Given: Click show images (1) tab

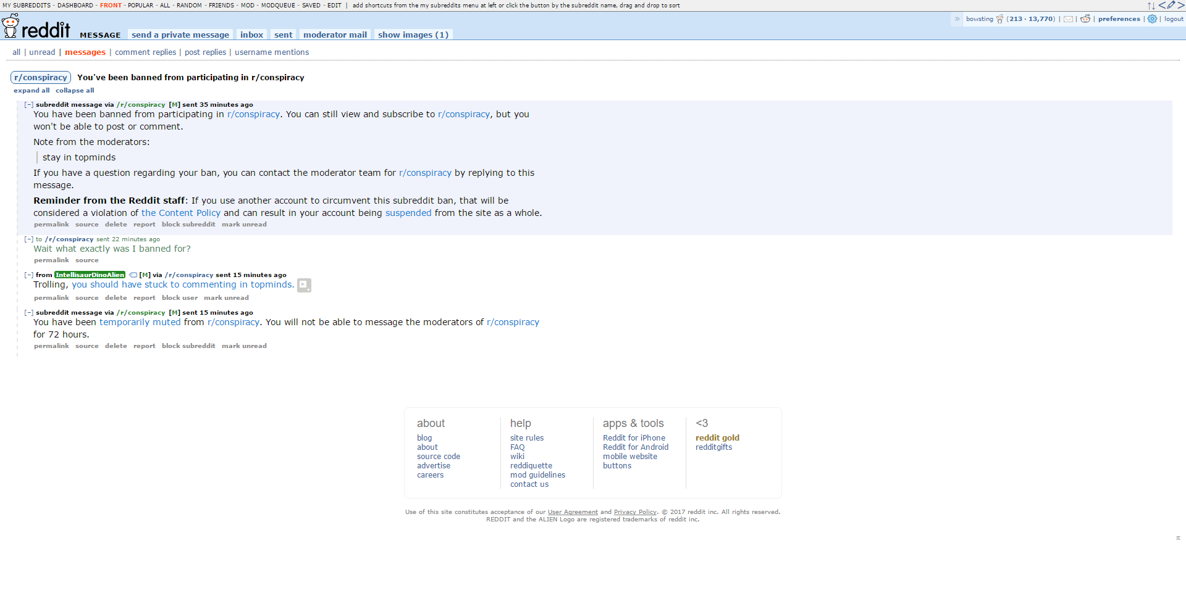Looking at the screenshot, I should [413, 35].
